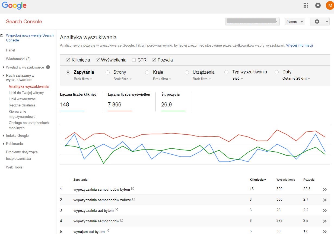
Task: Open the notifications bell
Action: (318, 5)
